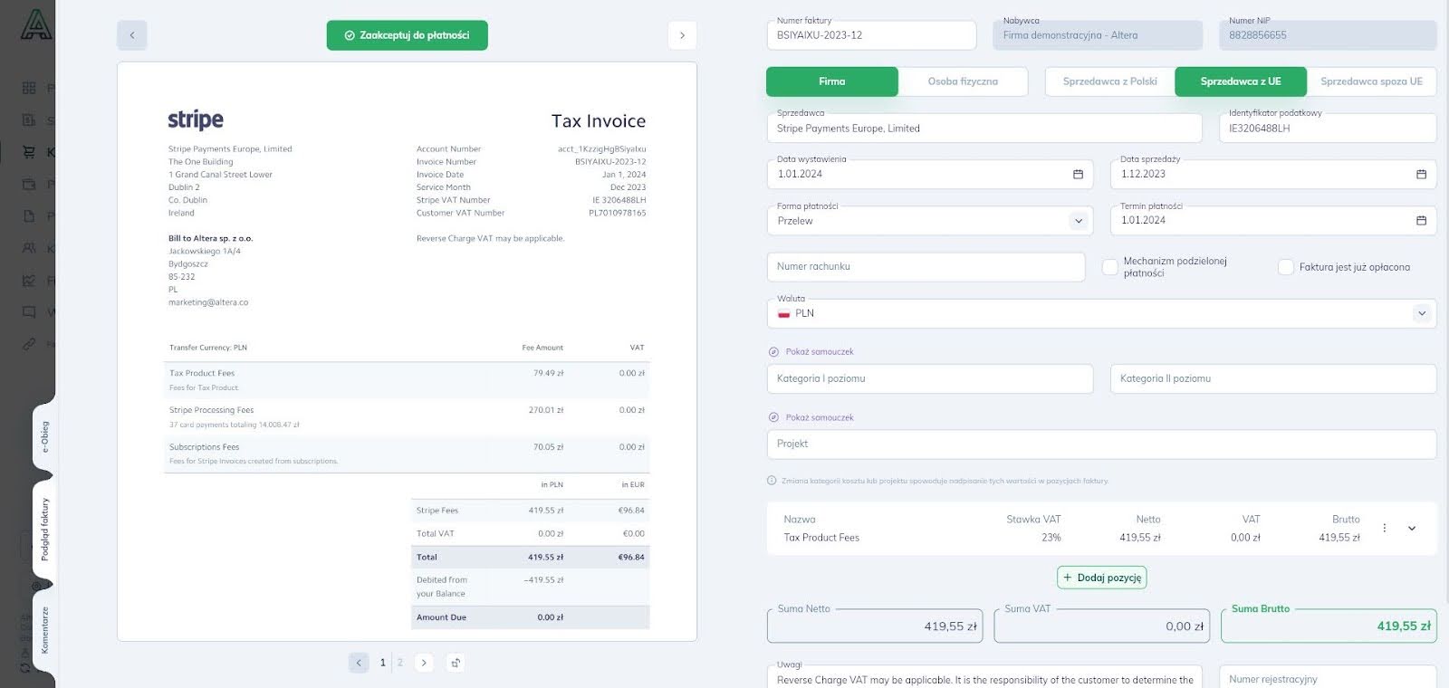Select Sprzedawca z Polski option

pos(1109,81)
